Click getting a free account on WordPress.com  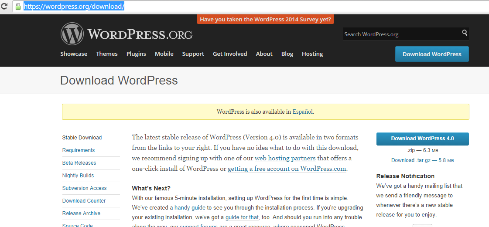coord(287,169)
